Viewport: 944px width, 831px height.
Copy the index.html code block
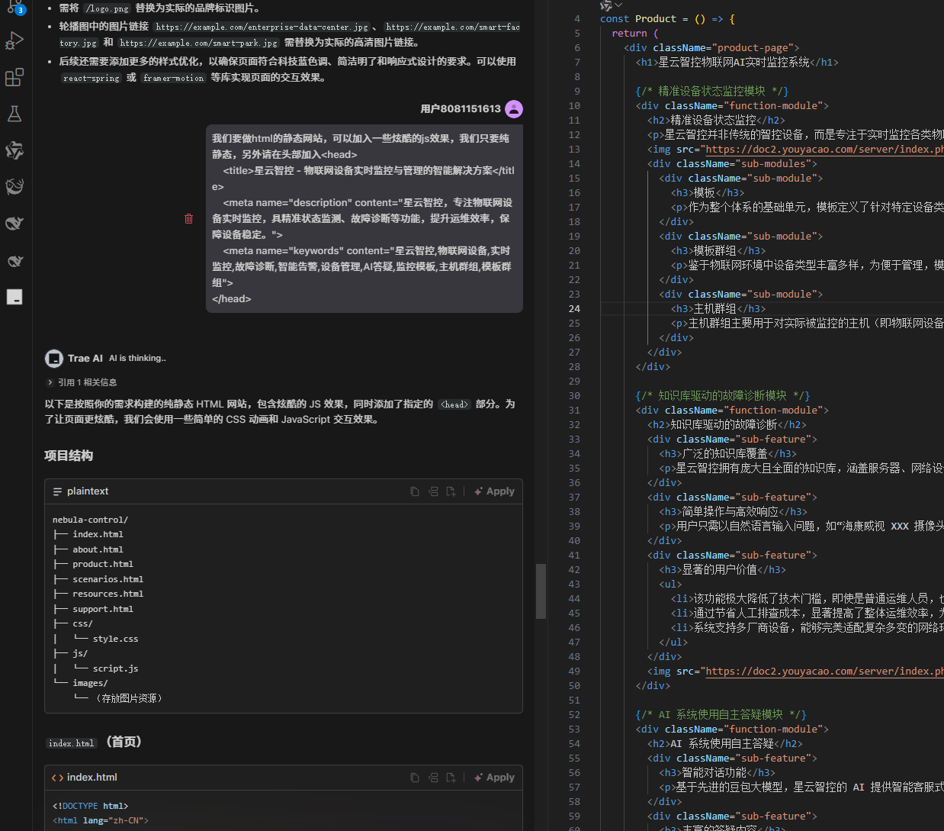click(x=415, y=778)
